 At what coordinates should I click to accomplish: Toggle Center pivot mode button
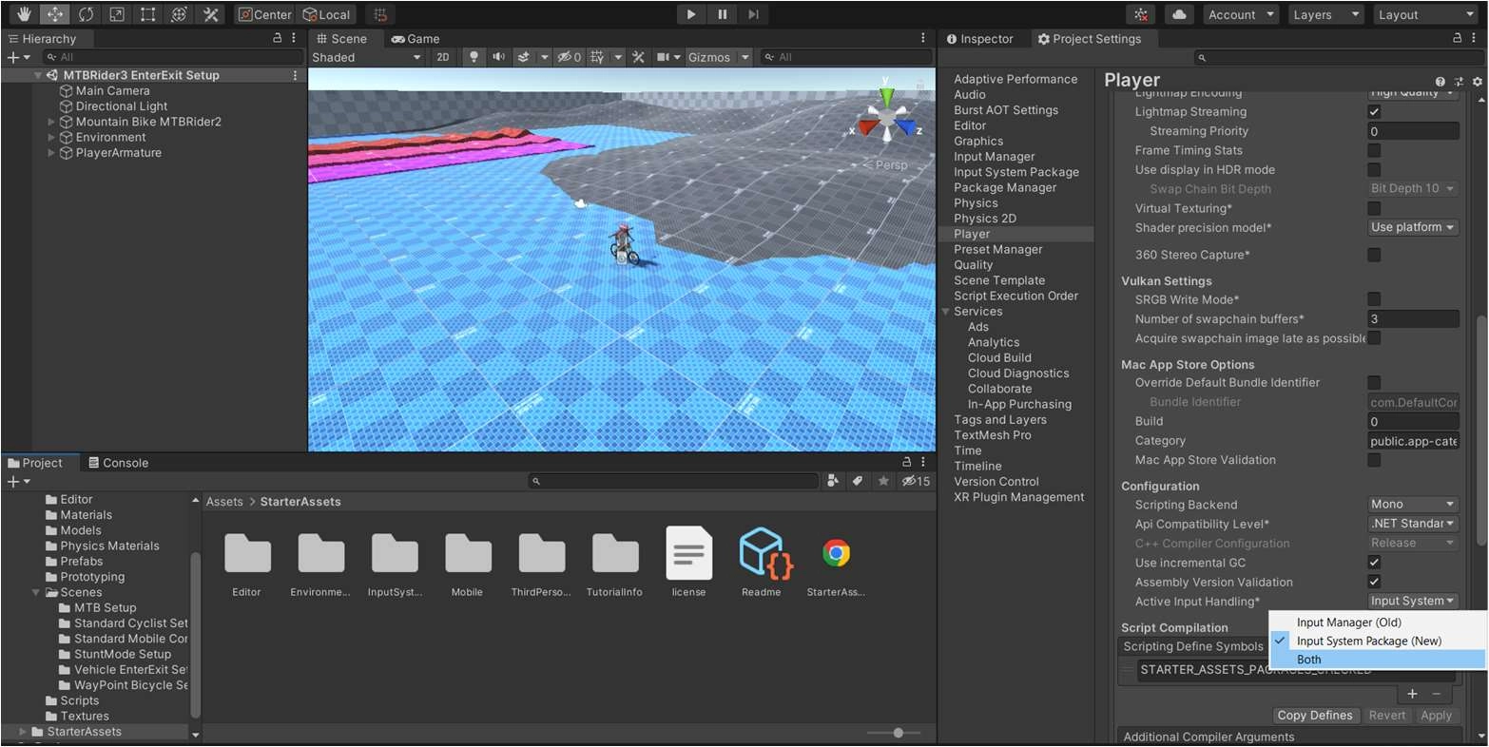[264, 14]
